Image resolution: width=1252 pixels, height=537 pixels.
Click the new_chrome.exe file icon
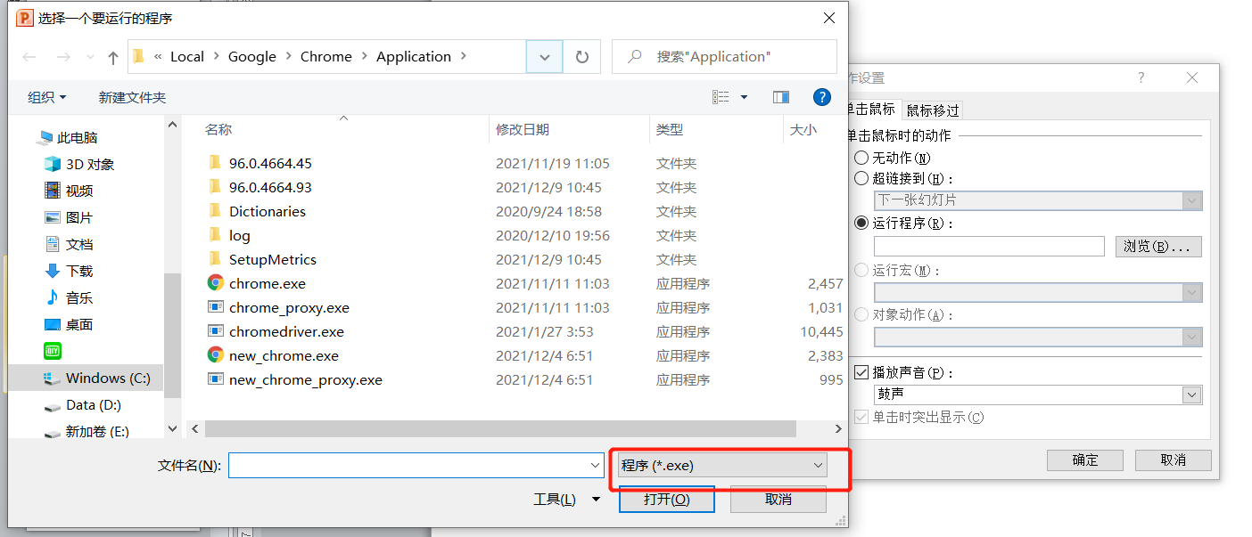pos(215,355)
